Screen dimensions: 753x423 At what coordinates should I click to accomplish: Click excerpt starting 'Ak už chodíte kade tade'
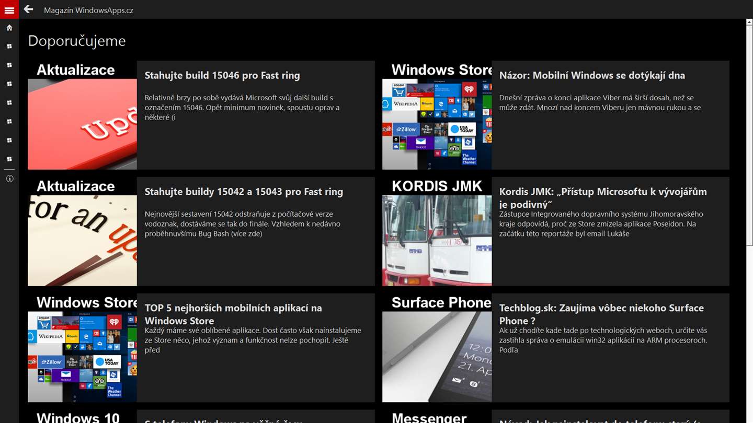(x=603, y=340)
